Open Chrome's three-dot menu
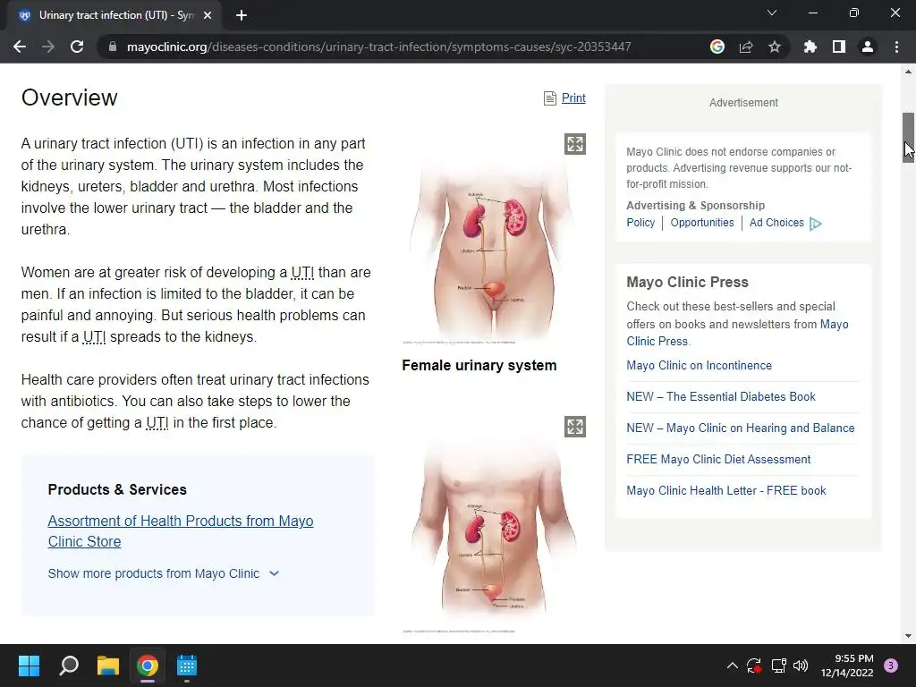Screen dimensions: 916x687 point(896,47)
